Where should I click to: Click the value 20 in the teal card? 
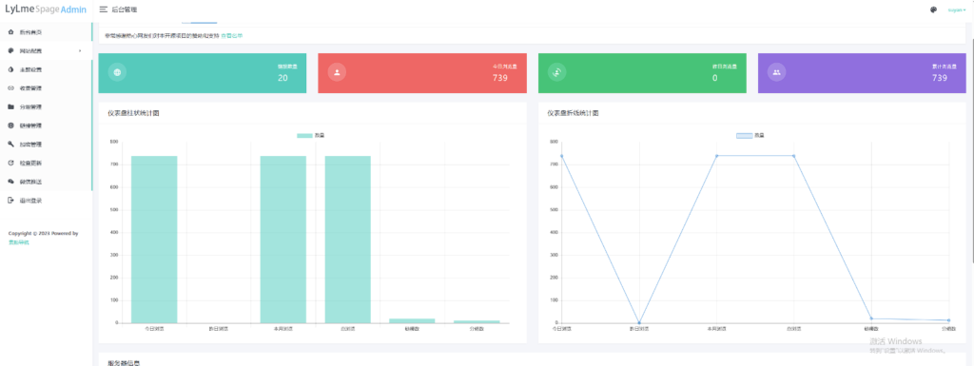tap(282, 78)
